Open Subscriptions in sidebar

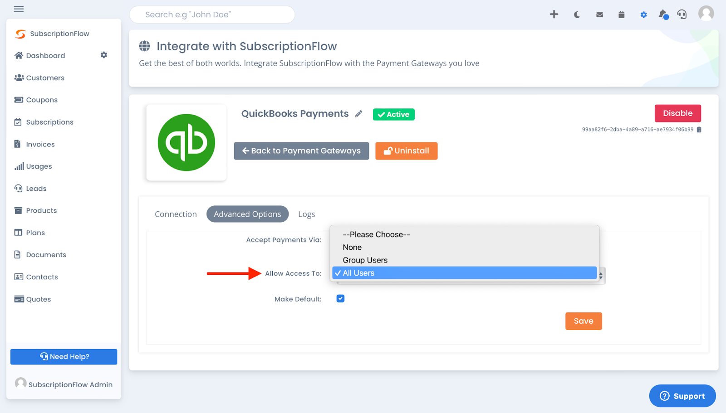[44, 122]
